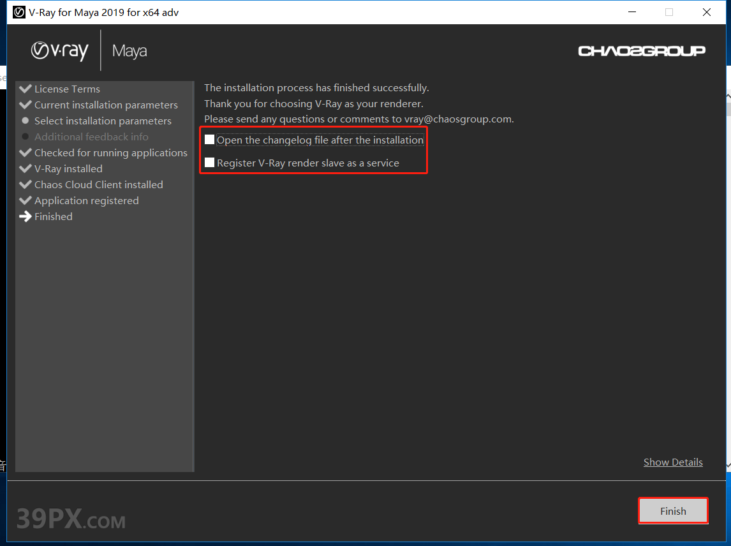Viewport: 731px width, 546px height.
Task: Select the License Terms step
Action: point(67,89)
